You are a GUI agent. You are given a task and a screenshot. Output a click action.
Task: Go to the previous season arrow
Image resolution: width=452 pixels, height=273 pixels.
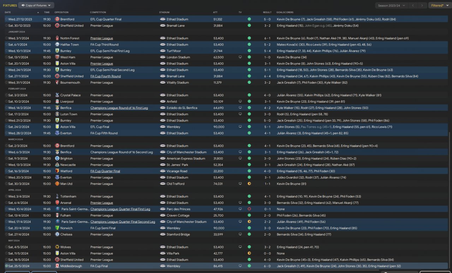pos(413,5)
